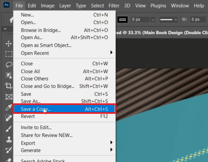208x162 pixels.
Task: Click the stroke color swatch
Action: 123,20
